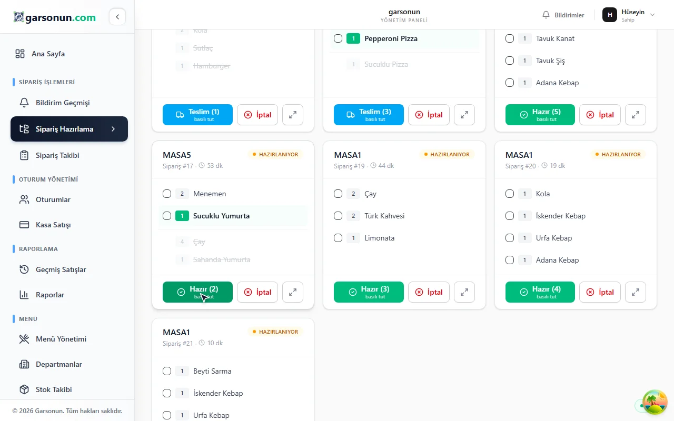Mark Pepperoni Pizza checkbox as done
674x421 pixels.
338,38
